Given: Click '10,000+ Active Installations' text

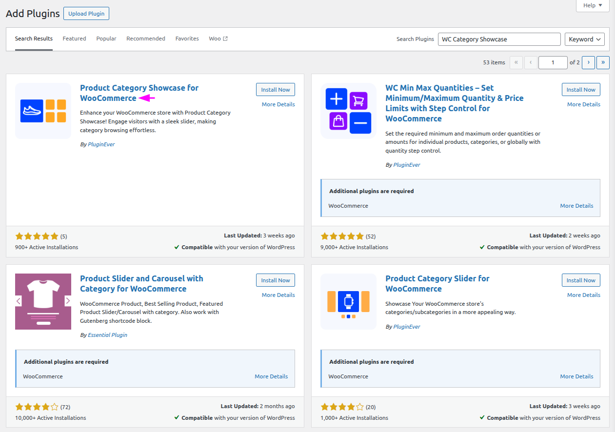Looking at the screenshot, I should (51, 418).
